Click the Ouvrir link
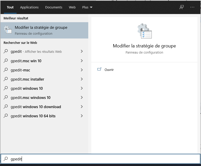The width and height of the screenshot is (201, 166). click(109, 70)
